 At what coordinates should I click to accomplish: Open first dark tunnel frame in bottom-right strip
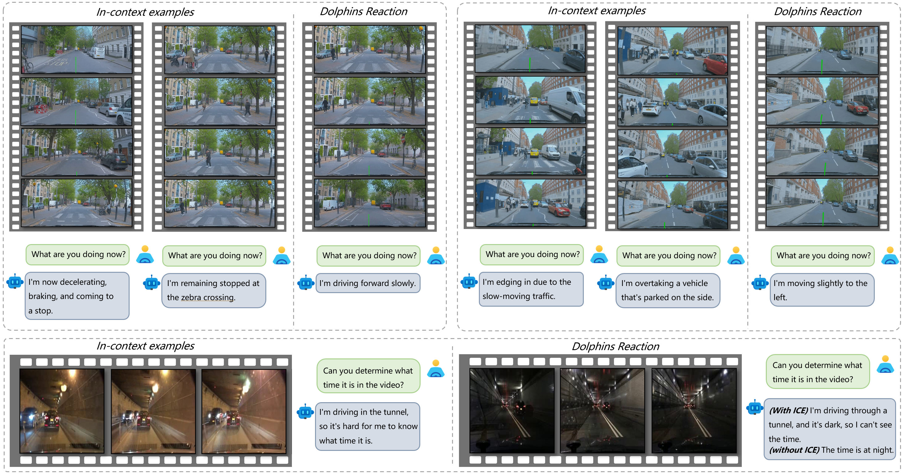[x=512, y=411]
